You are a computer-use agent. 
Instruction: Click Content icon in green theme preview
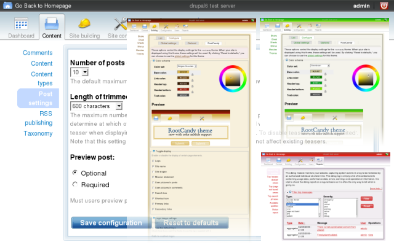pyautogui.click(x=278, y=26)
